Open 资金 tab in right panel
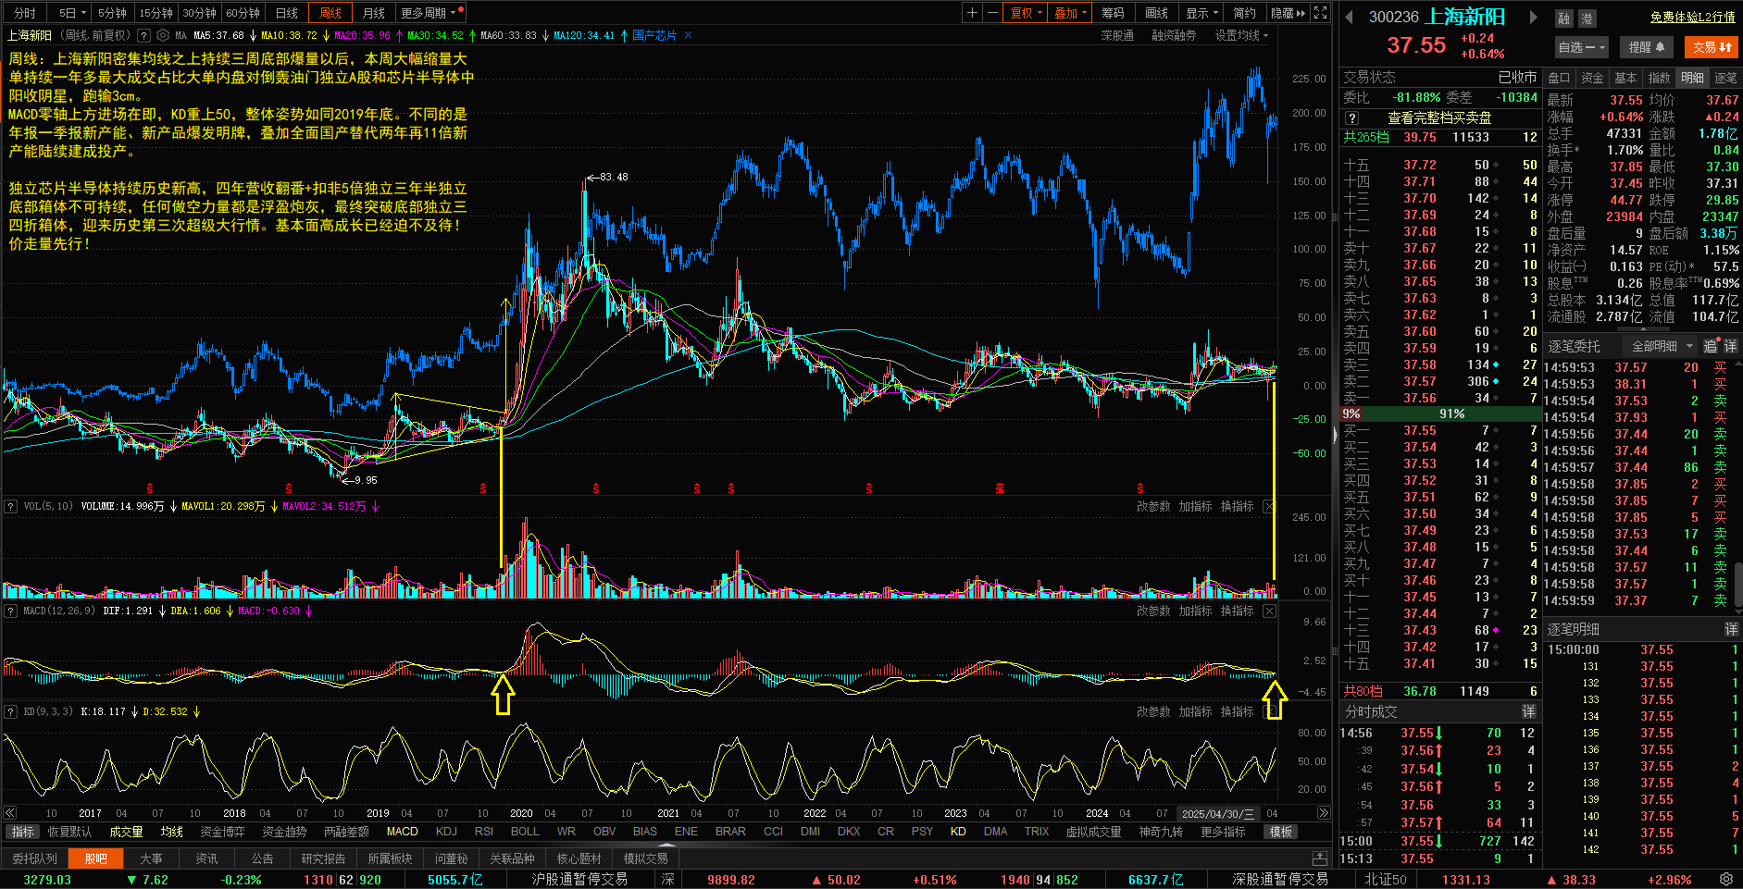 click(x=1592, y=78)
